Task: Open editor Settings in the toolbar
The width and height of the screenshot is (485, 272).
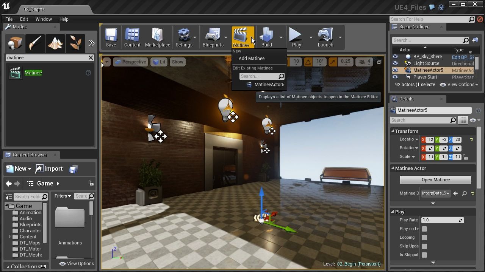Action: pyautogui.click(x=184, y=37)
